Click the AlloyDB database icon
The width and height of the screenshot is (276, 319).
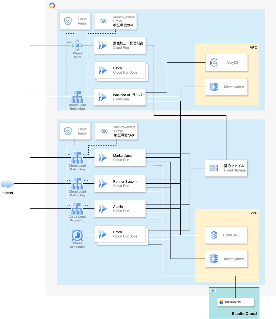click(x=214, y=62)
